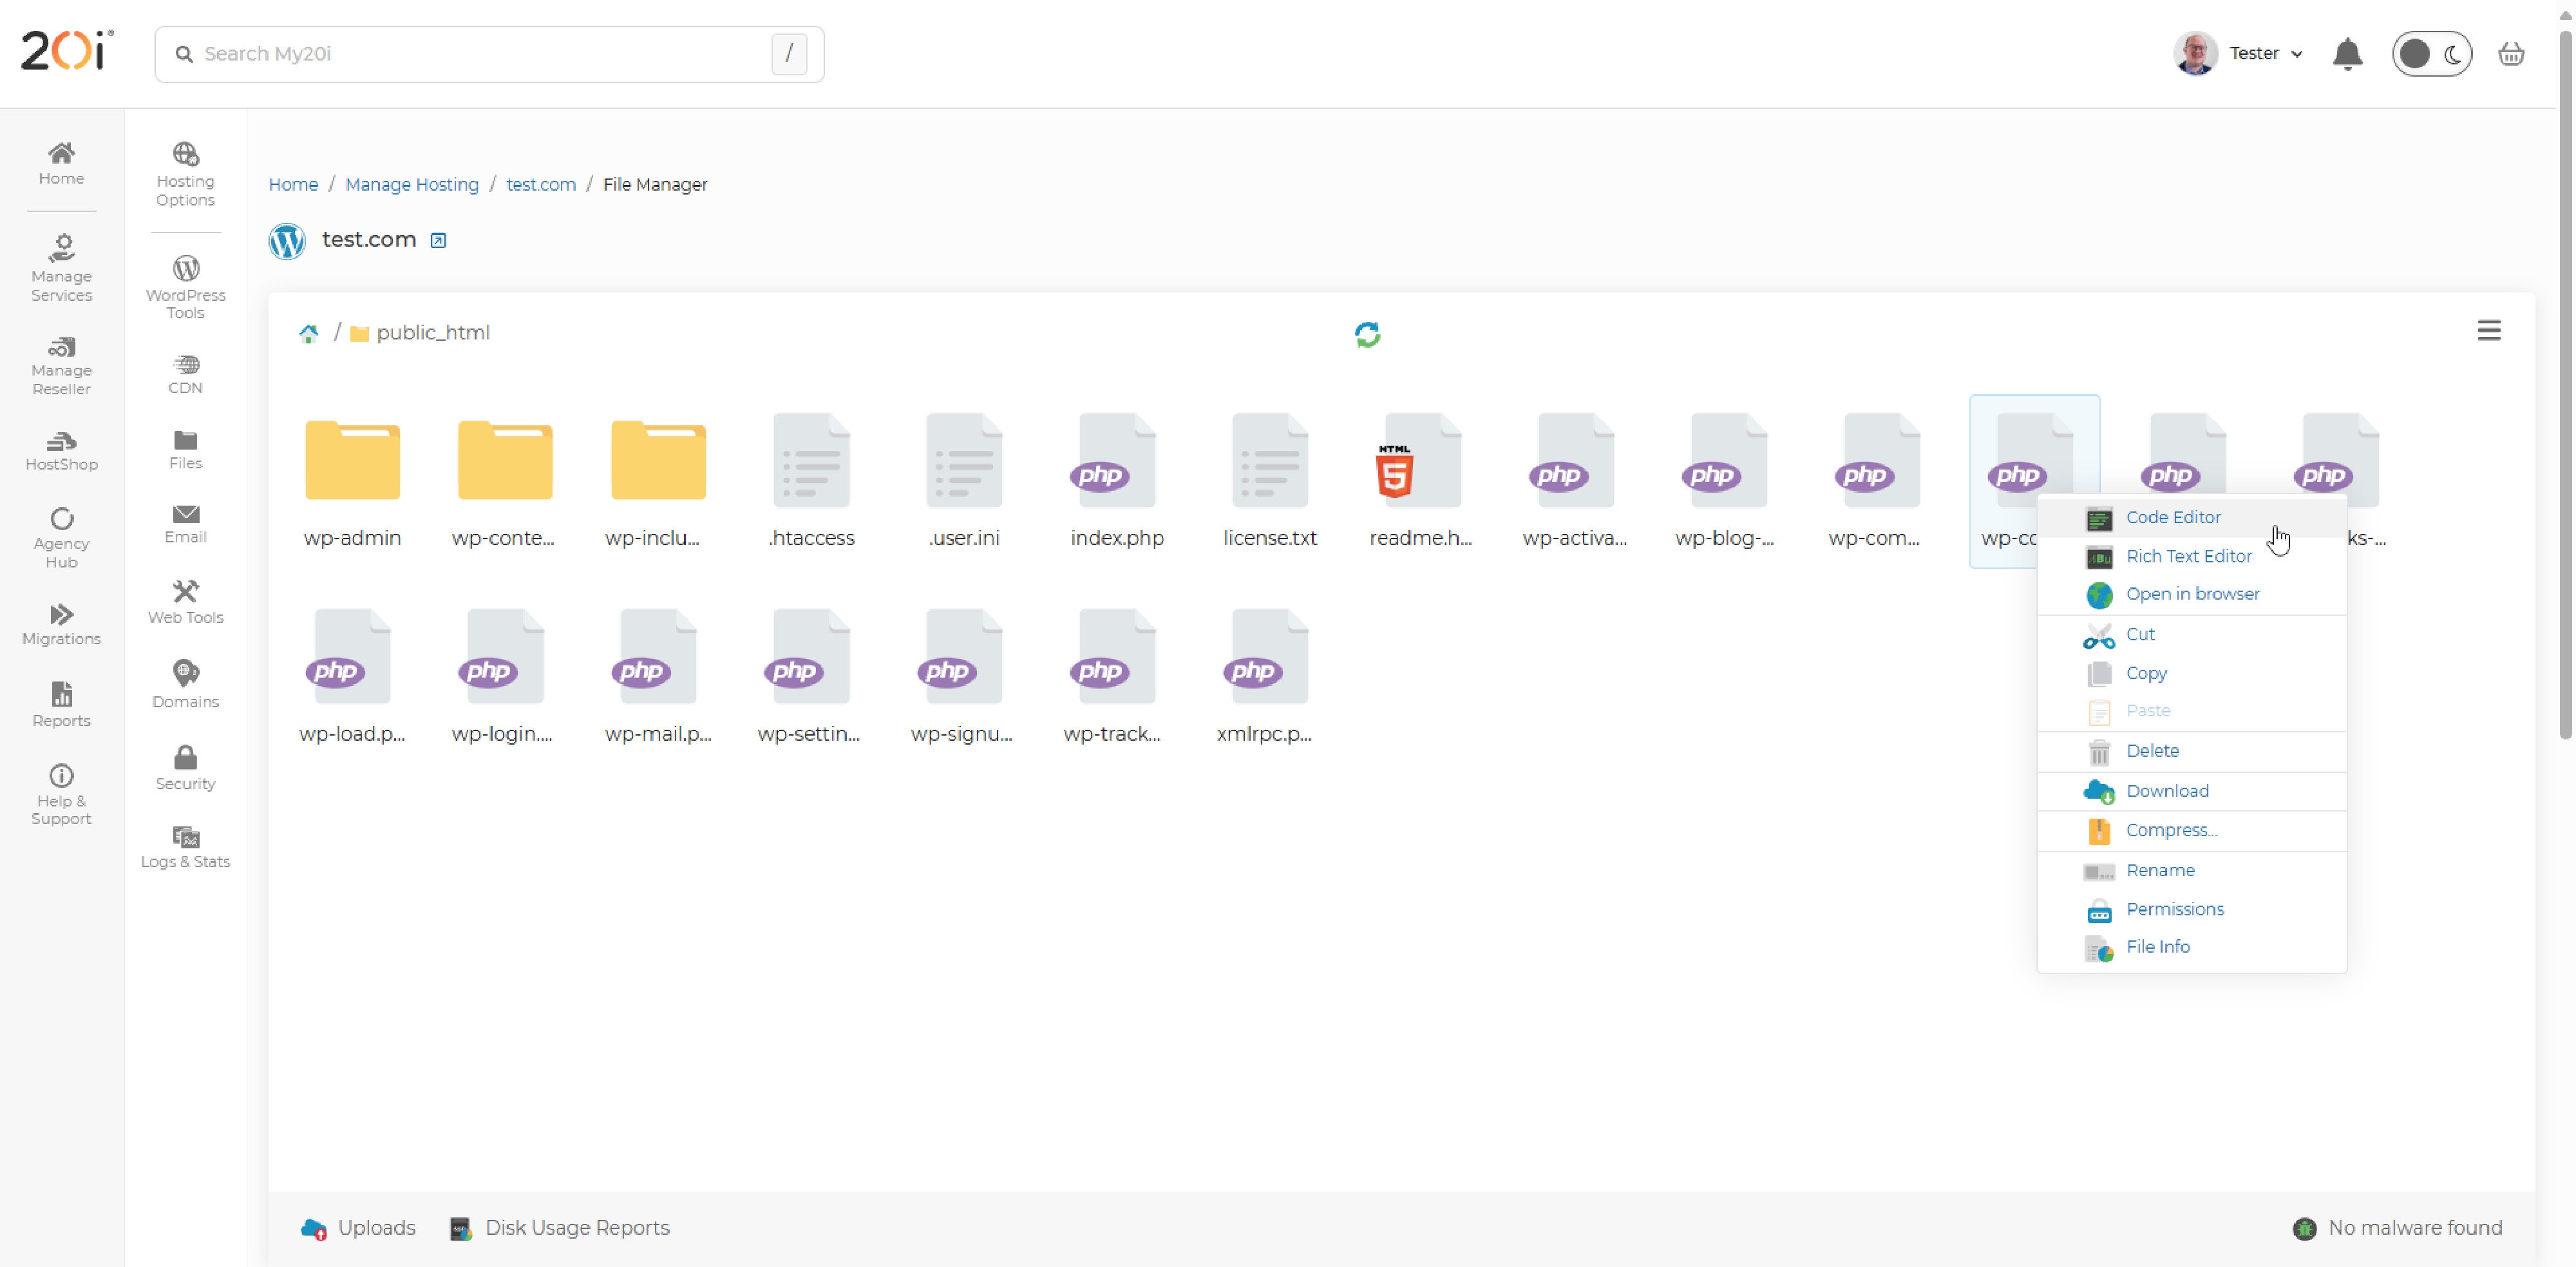Expand the hamburger menu top right
This screenshot has width=2576, height=1267.
(2490, 330)
